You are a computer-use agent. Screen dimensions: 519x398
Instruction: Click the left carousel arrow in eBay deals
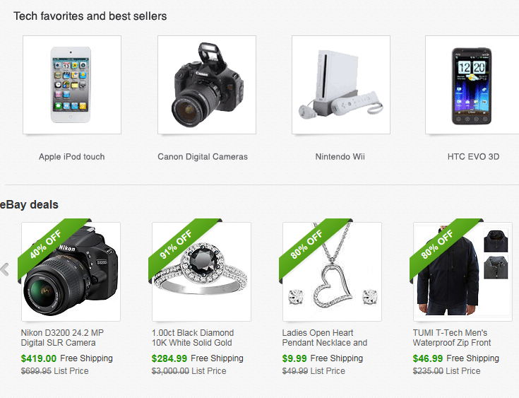pyautogui.click(x=5, y=269)
